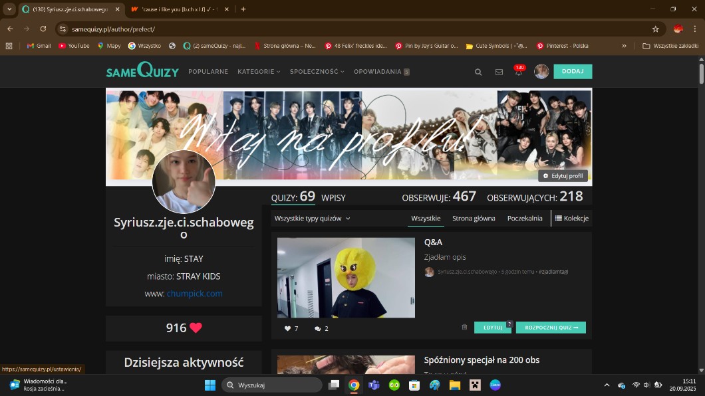Reload the page in Chrome
The image size is (705, 396).
[43, 29]
